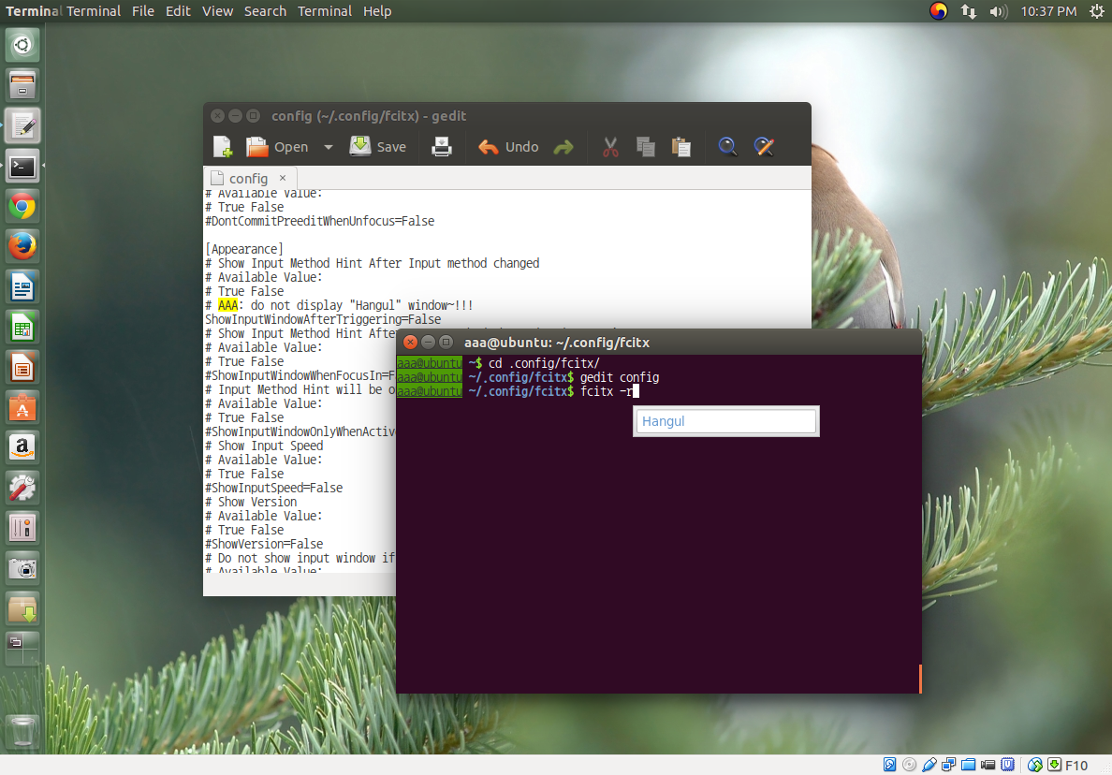Open Find search in gedit toolbar
The height and width of the screenshot is (775, 1112).
coord(727,147)
